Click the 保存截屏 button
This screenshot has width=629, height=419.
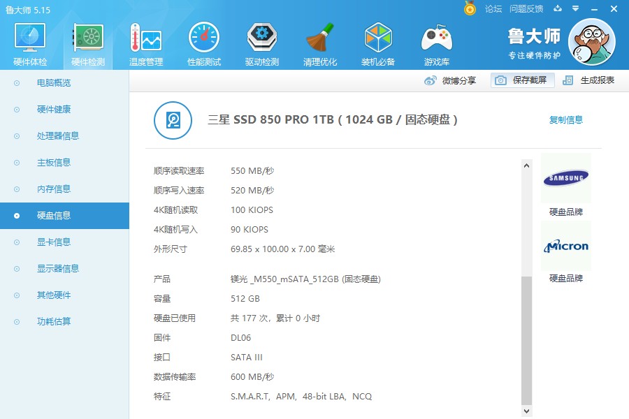(522, 80)
